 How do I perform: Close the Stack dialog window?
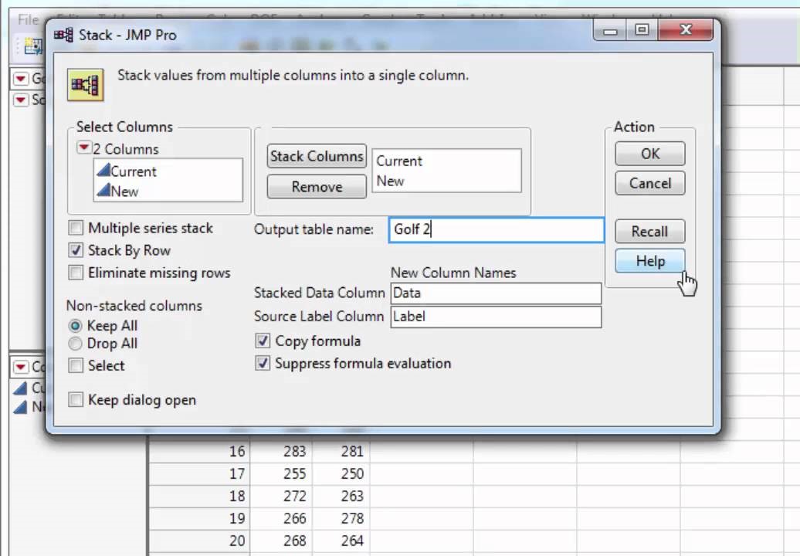coord(685,30)
